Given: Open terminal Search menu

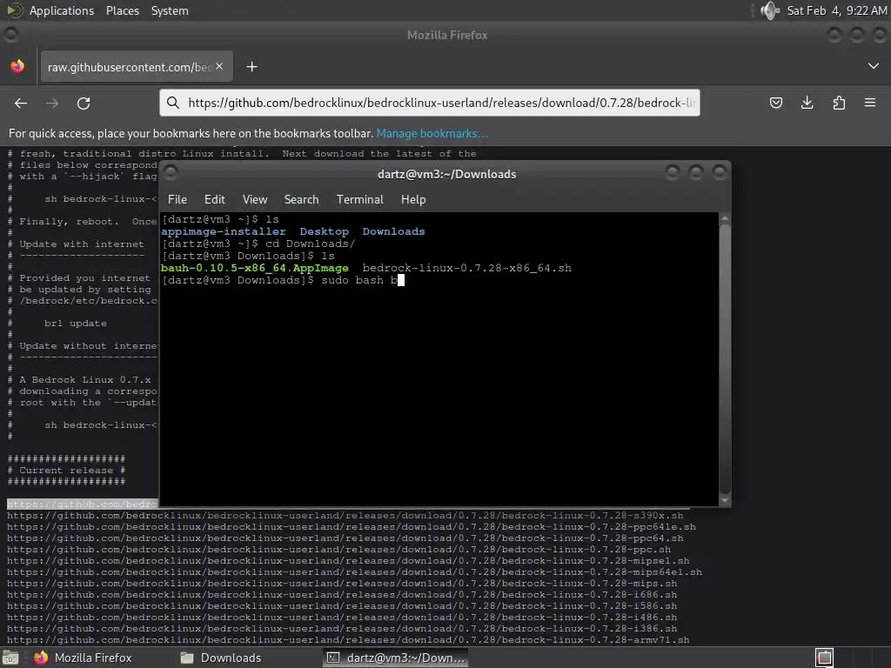Looking at the screenshot, I should click(x=301, y=199).
